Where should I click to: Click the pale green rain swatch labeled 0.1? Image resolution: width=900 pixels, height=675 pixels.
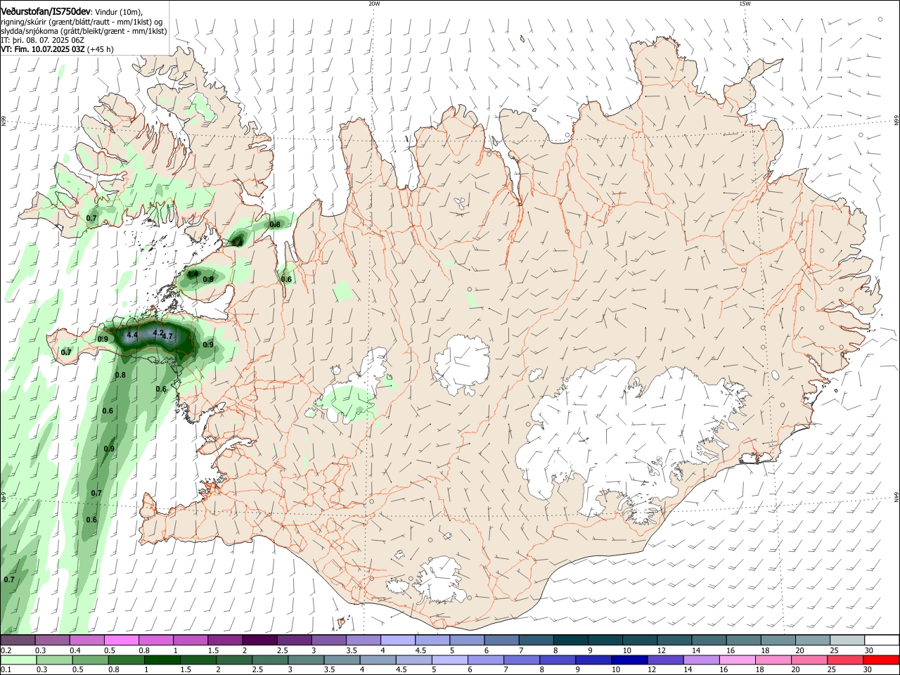pyautogui.click(x=18, y=660)
